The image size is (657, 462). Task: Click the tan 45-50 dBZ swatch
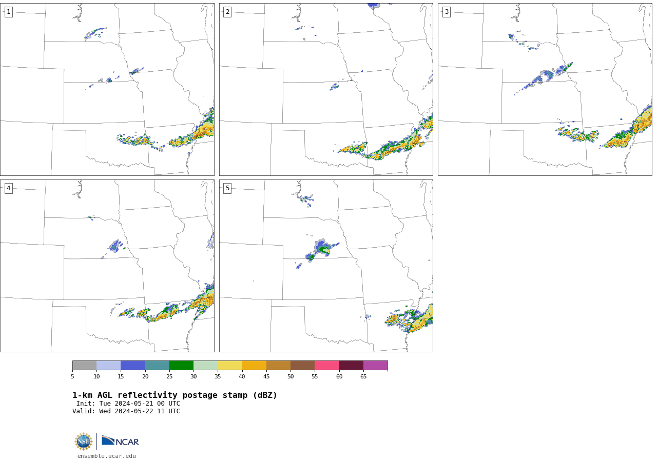point(278,365)
